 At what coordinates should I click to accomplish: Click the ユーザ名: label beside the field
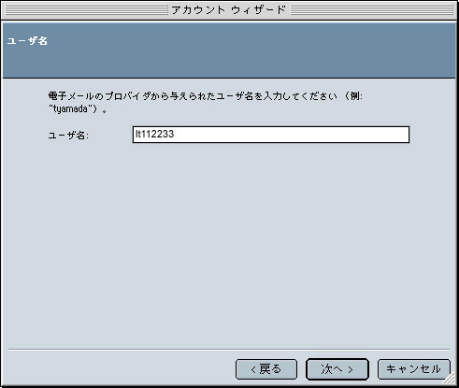(x=68, y=136)
